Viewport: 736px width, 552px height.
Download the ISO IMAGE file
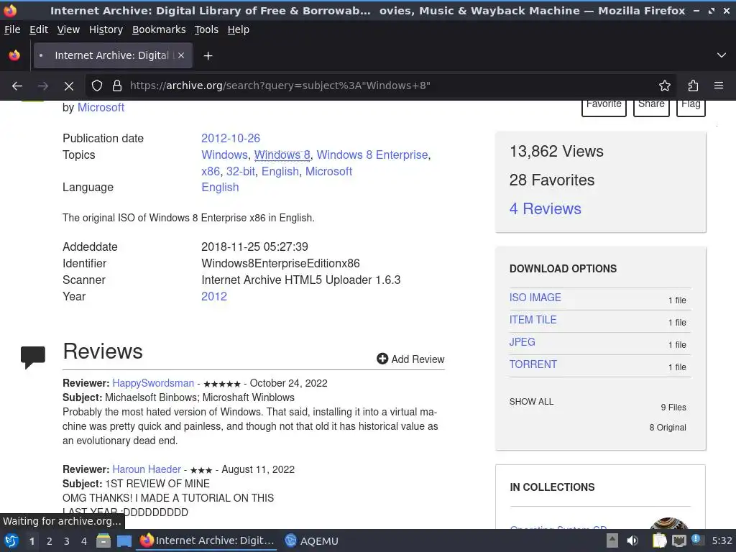point(535,298)
